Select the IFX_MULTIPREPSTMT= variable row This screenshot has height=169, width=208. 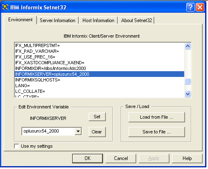point(99,45)
